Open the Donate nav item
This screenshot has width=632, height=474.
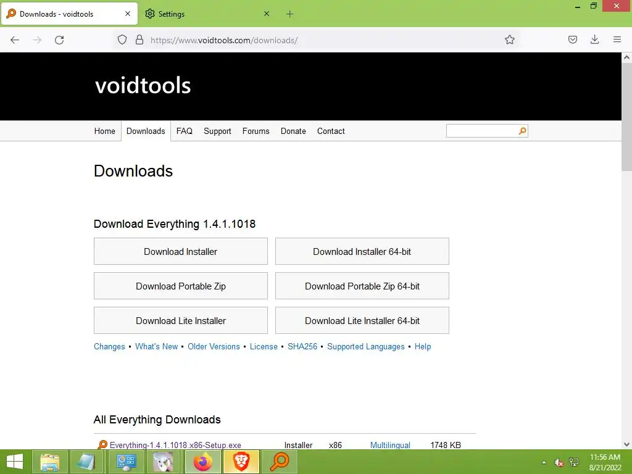[293, 131]
